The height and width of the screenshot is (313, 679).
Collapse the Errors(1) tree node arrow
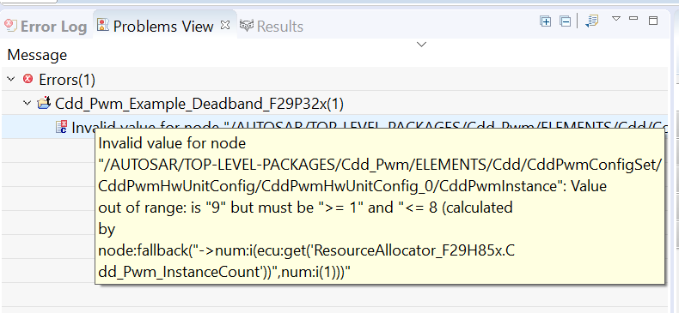tap(11, 79)
